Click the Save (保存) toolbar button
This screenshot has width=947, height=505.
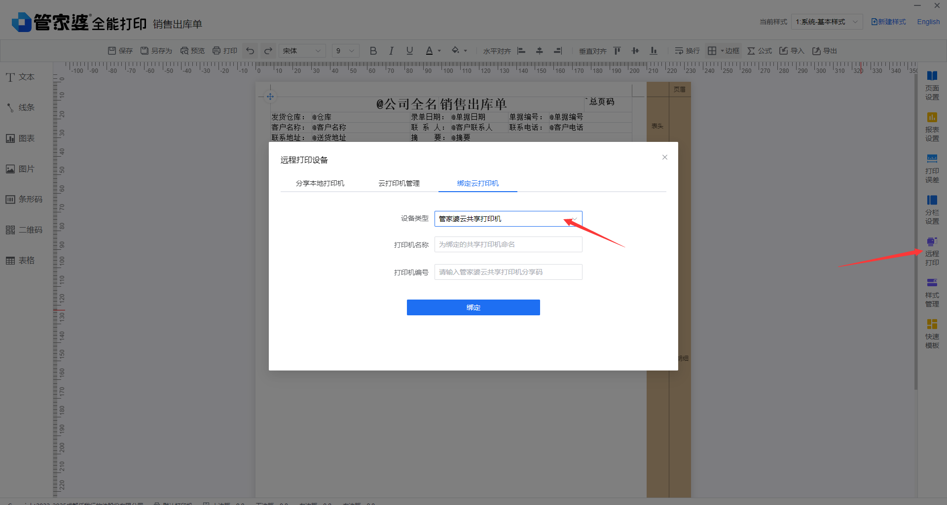click(x=120, y=51)
